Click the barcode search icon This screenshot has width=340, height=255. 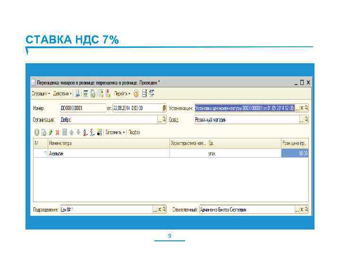click(x=100, y=132)
